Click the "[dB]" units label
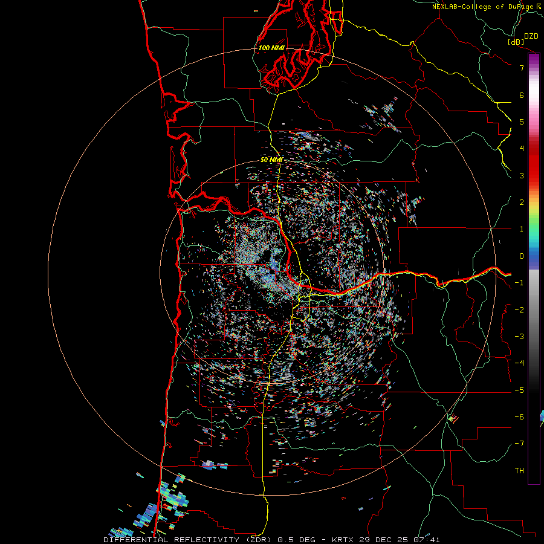This screenshot has width=544, height=544. 516,42
